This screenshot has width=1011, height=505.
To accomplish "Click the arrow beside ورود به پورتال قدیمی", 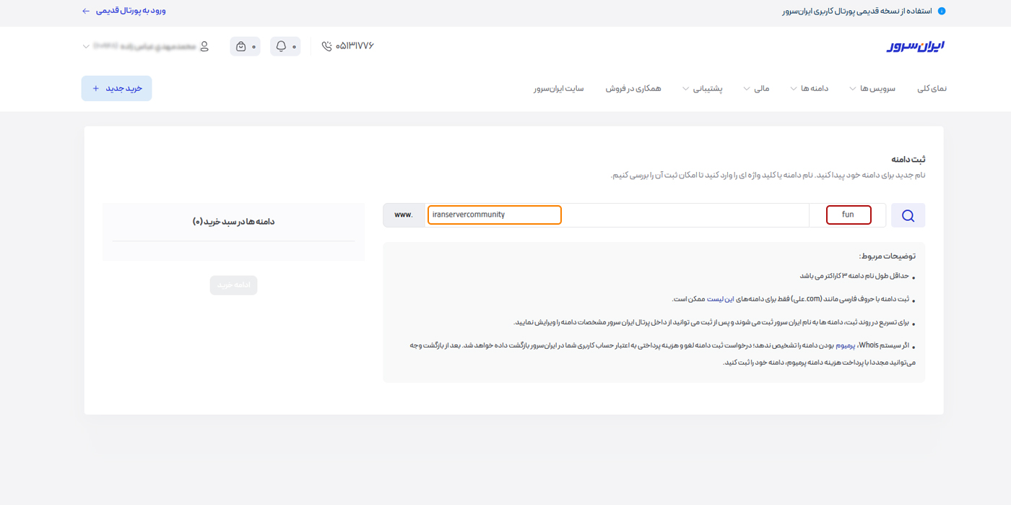I will tap(86, 11).
